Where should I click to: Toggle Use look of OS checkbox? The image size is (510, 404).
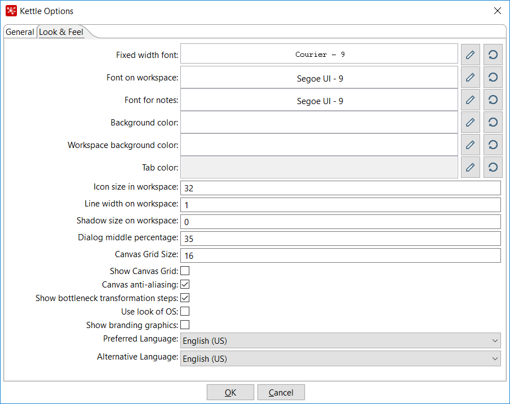[185, 311]
